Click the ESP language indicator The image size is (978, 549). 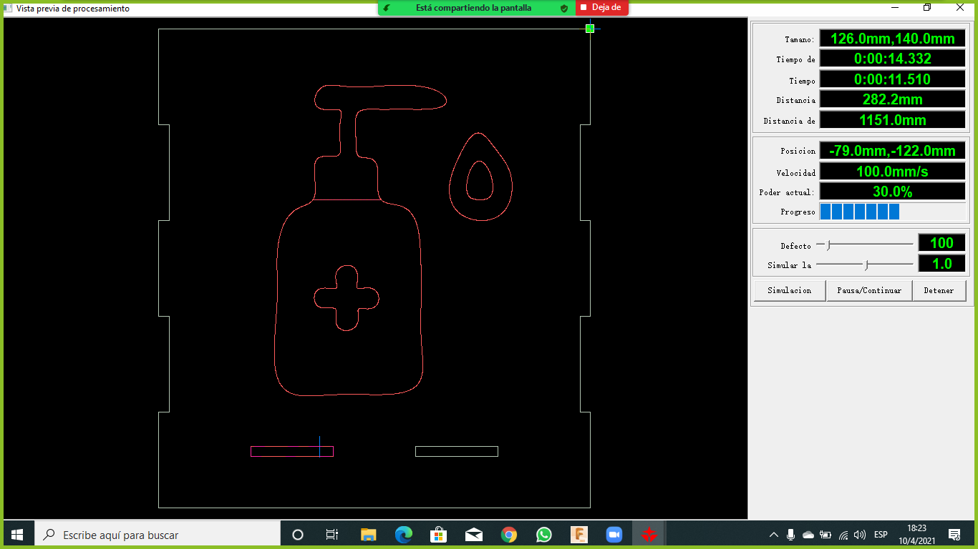pos(881,535)
